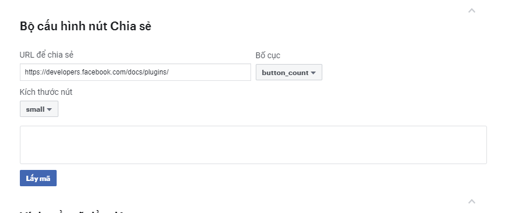Focus the URL để chia sẻ input field

coord(135,72)
